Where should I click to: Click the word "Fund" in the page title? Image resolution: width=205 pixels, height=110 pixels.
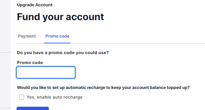(x=28, y=17)
